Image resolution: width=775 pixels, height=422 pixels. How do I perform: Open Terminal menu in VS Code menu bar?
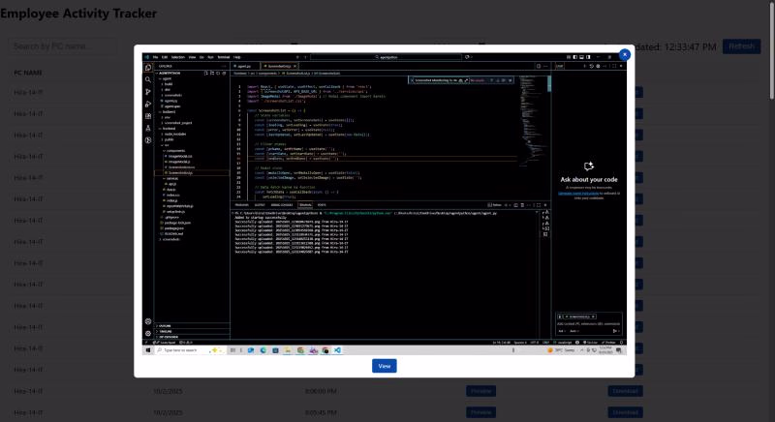pos(224,57)
